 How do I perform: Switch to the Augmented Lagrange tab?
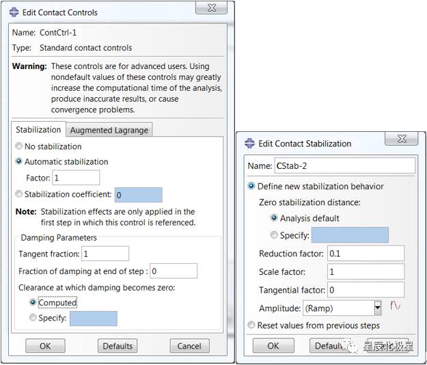click(x=109, y=130)
